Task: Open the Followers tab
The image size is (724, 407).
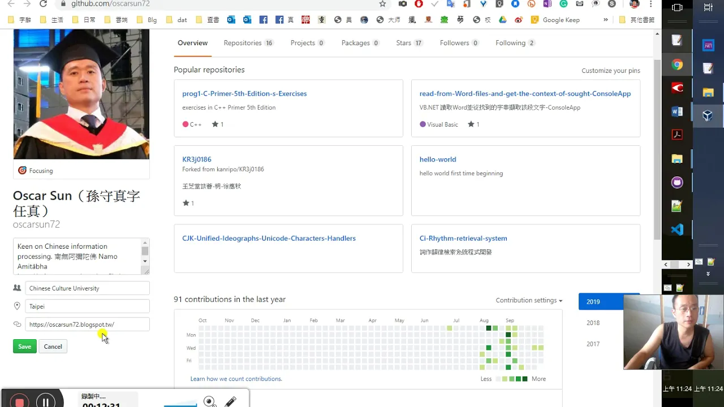Action: [459, 43]
